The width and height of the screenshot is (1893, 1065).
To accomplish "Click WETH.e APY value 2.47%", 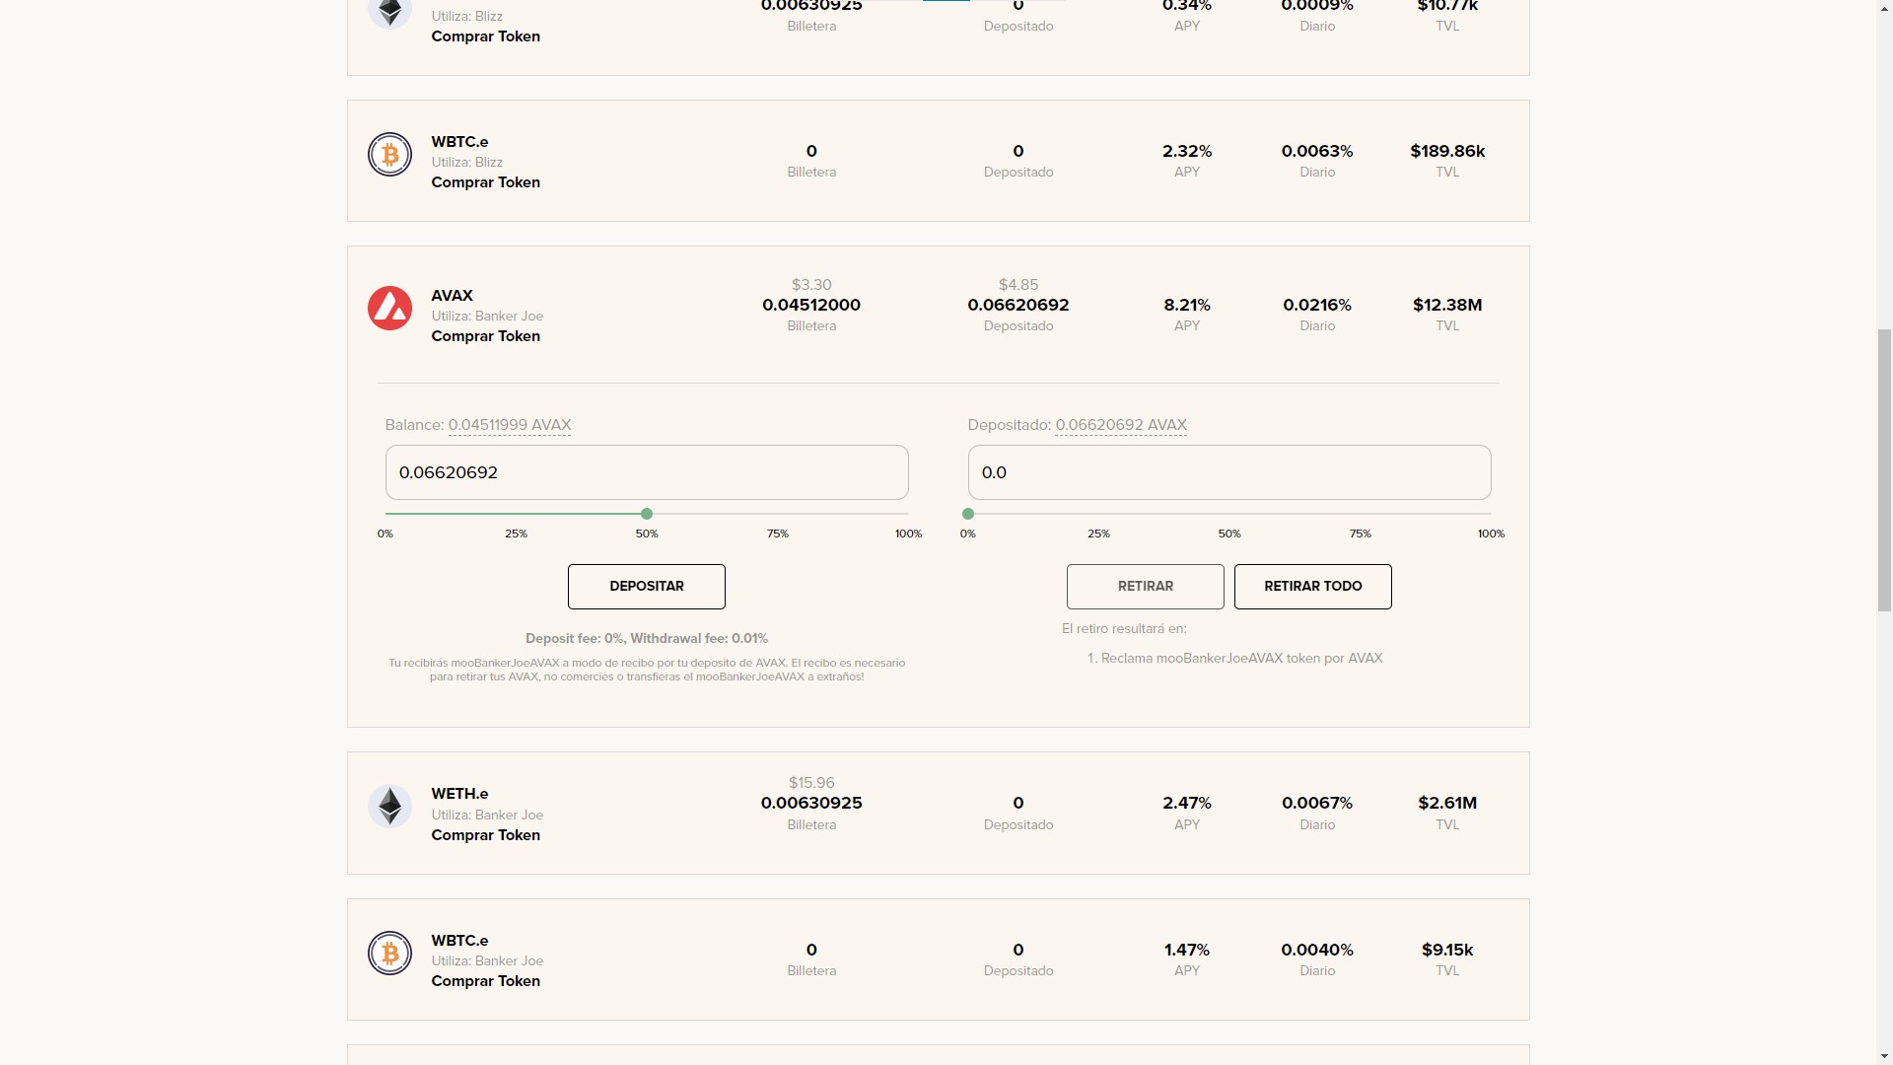I will click(x=1187, y=804).
